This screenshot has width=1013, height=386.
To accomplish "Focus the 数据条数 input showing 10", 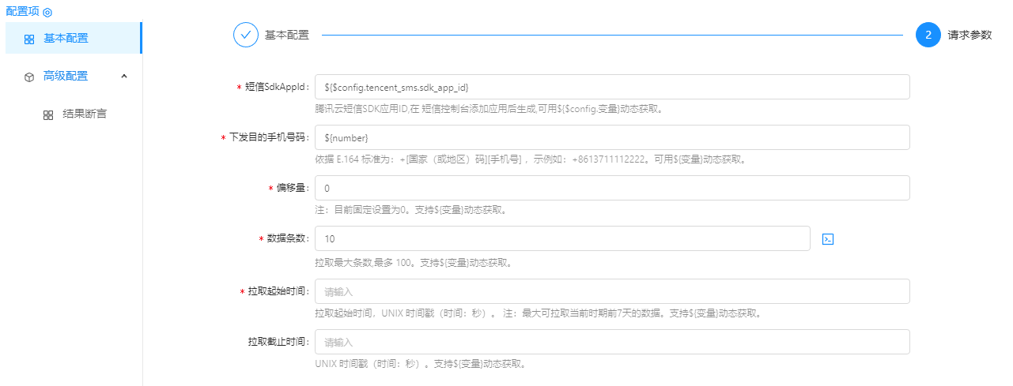I will [561, 238].
